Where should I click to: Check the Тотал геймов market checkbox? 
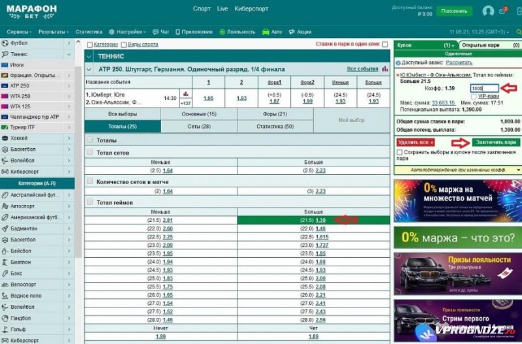click(x=90, y=203)
